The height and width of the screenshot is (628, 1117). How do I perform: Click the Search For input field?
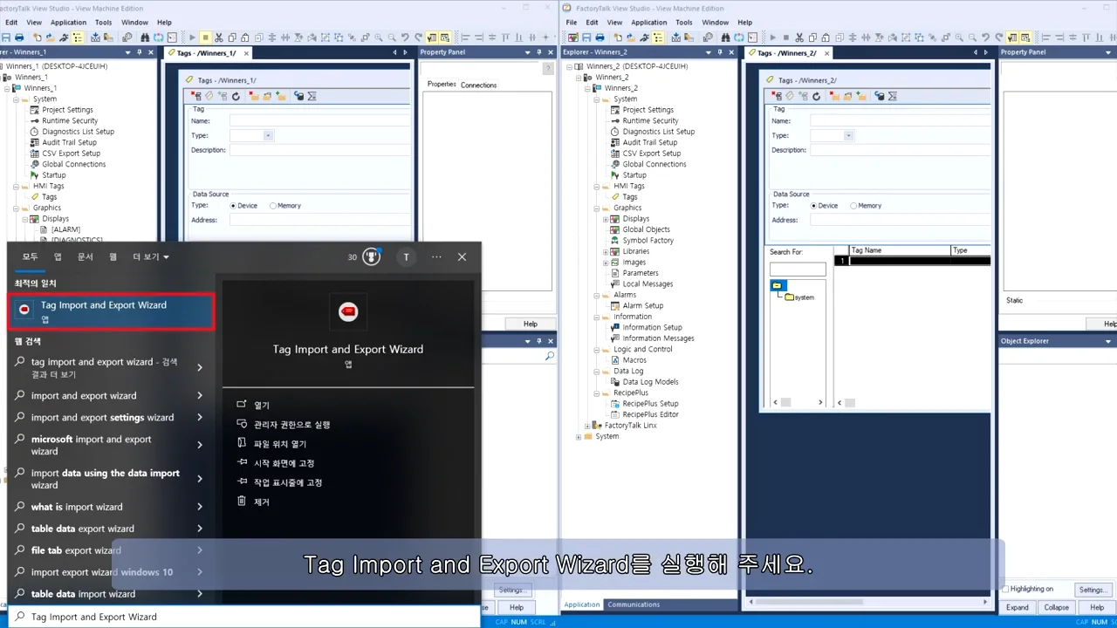(797, 270)
